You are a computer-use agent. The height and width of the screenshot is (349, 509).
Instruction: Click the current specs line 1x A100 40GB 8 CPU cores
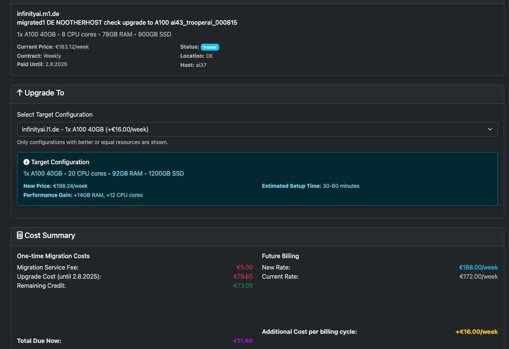pos(94,34)
